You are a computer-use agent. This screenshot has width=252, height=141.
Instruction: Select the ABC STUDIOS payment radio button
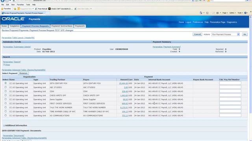point(6,87)
